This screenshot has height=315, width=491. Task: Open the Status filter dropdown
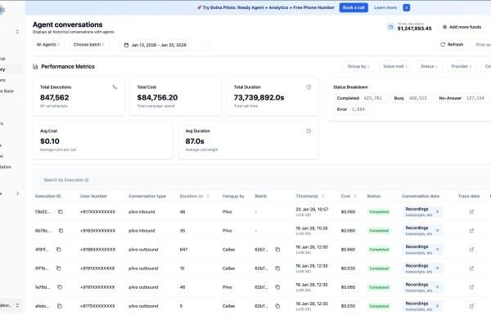tap(430, 66)
